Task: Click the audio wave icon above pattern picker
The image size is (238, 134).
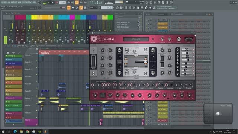Action: tap(13, 53)
